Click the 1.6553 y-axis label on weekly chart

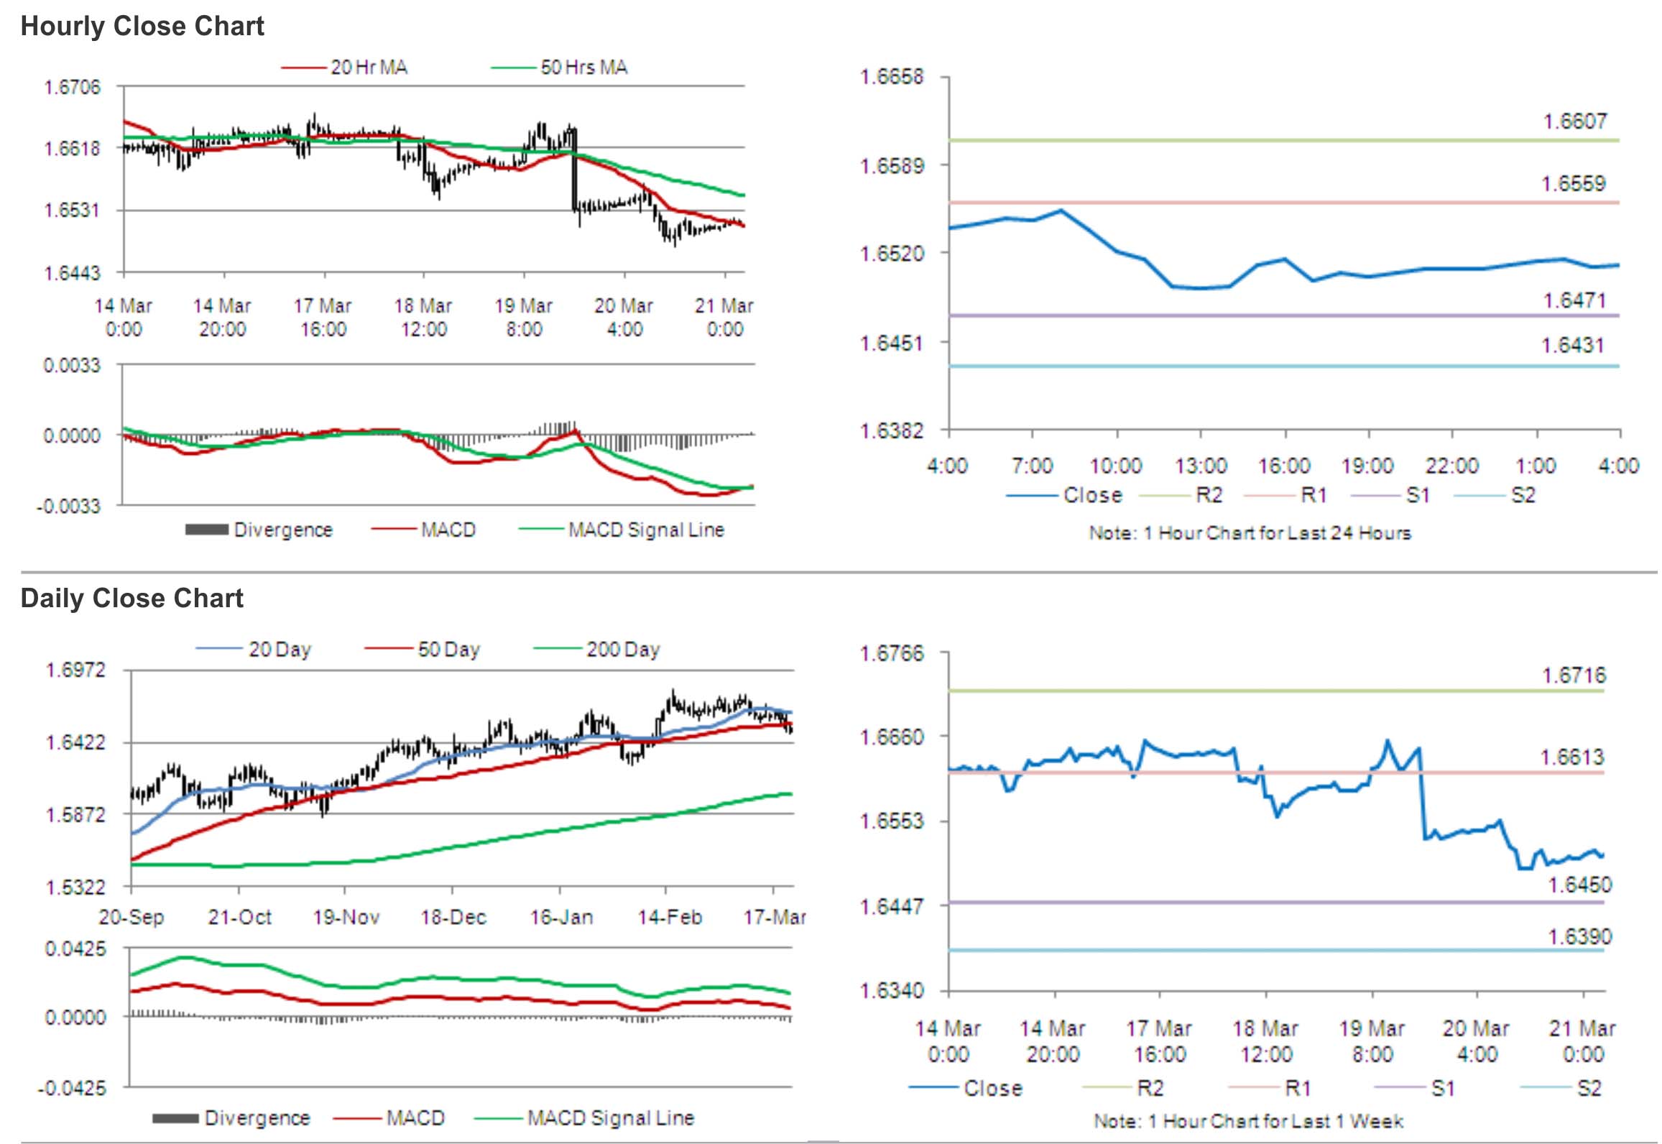click(x=892, y=821)
